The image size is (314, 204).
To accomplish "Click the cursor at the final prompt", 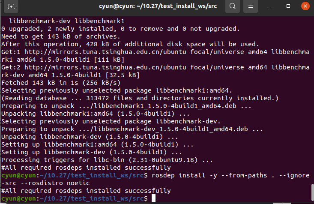I will coord(153,198).
